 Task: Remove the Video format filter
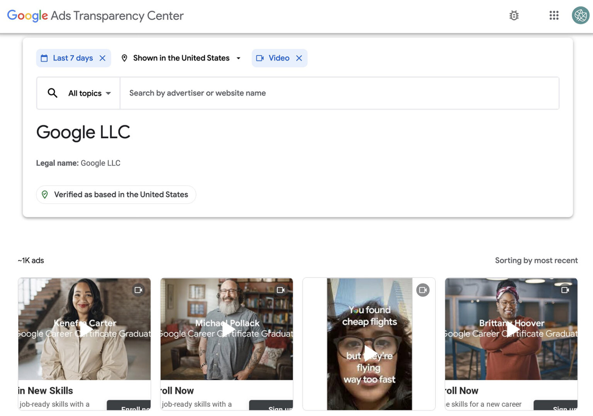click(299, 58)
